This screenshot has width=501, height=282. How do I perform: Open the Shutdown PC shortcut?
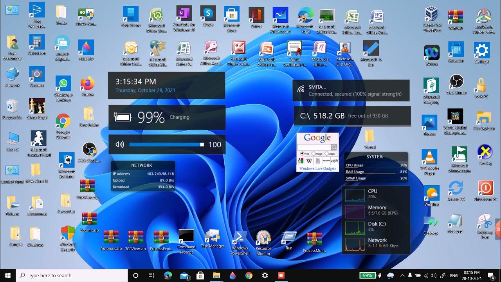[485, 191]
